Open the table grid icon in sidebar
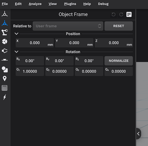This screenshot has height=146, width=148. click(x=5, y=88)
